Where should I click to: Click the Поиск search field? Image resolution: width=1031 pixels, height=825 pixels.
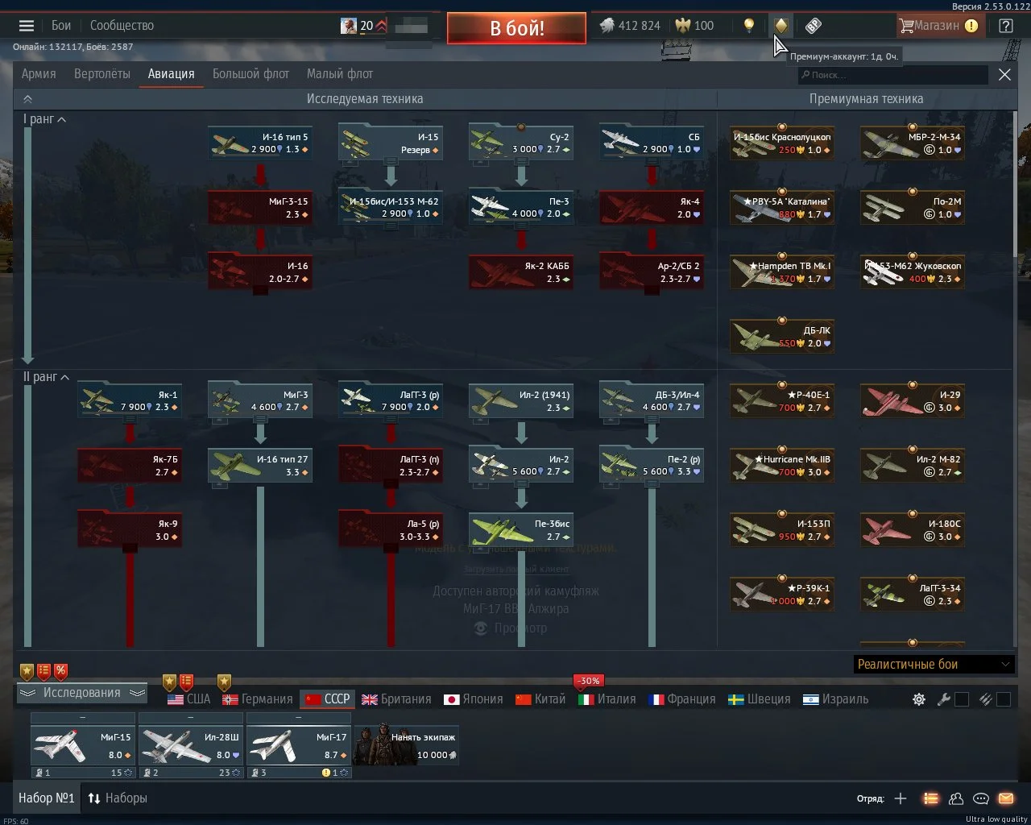tap(892, 75)
